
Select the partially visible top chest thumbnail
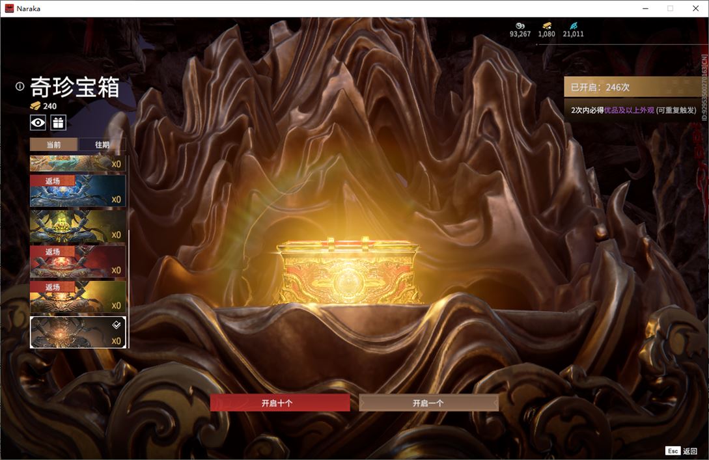click(77, 163)
